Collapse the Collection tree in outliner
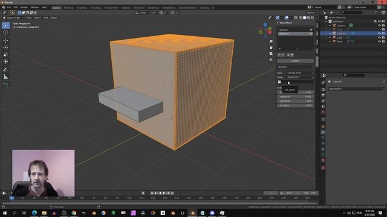The height and width of the screenshot is (217, 387). click(x=327, y=22)
